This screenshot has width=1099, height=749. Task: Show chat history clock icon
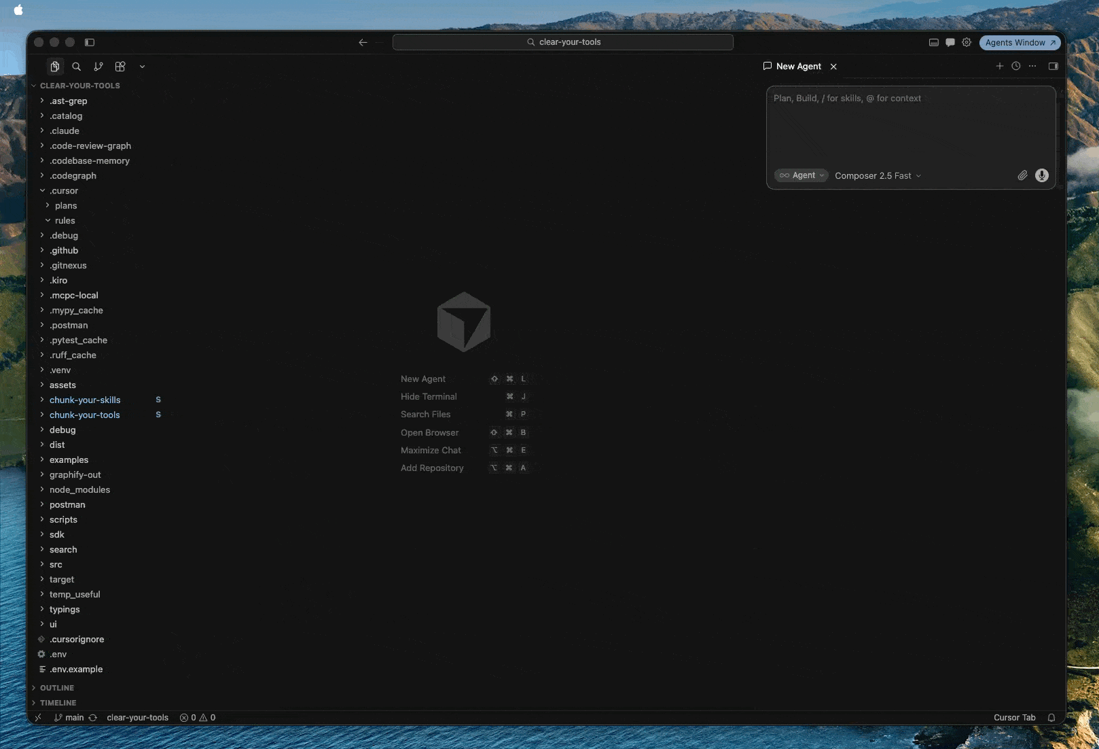pyautogui.click(x=1016, y=66)
